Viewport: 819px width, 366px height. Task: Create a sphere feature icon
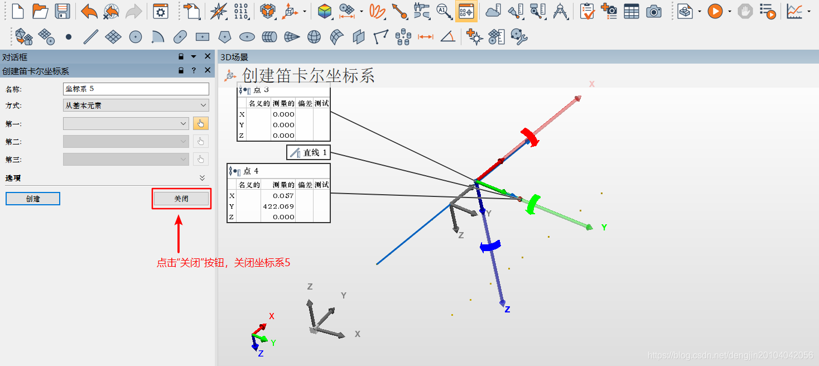coord(314,37)
